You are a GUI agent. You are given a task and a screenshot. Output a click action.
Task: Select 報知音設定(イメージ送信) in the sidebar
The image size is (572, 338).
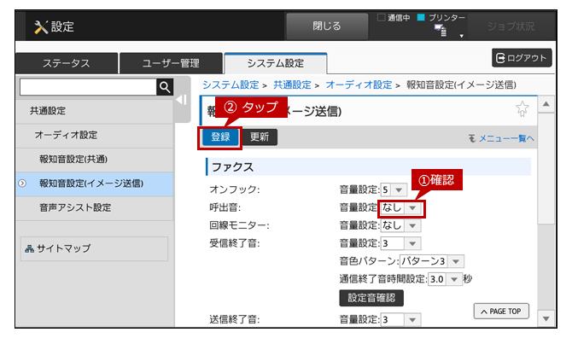tap(95, 184)
